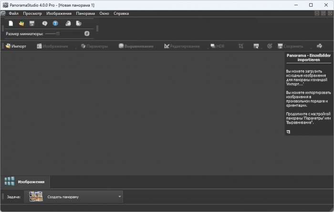334x212 pixels.
Task: Click the thumbnail size slider
Action: tap(58, 34)
